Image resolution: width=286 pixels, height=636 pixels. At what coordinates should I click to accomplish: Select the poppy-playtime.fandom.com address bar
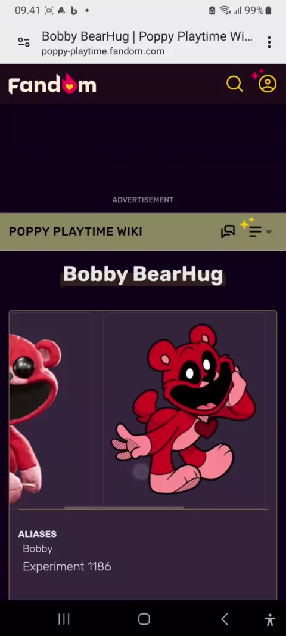pyautogui.click(x=147, y=42)
